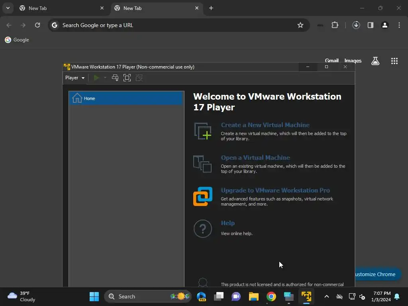The width and height of the screenshot is (408, 306).
Task: Show hidden system tray icons chevron
Action: 327,296
